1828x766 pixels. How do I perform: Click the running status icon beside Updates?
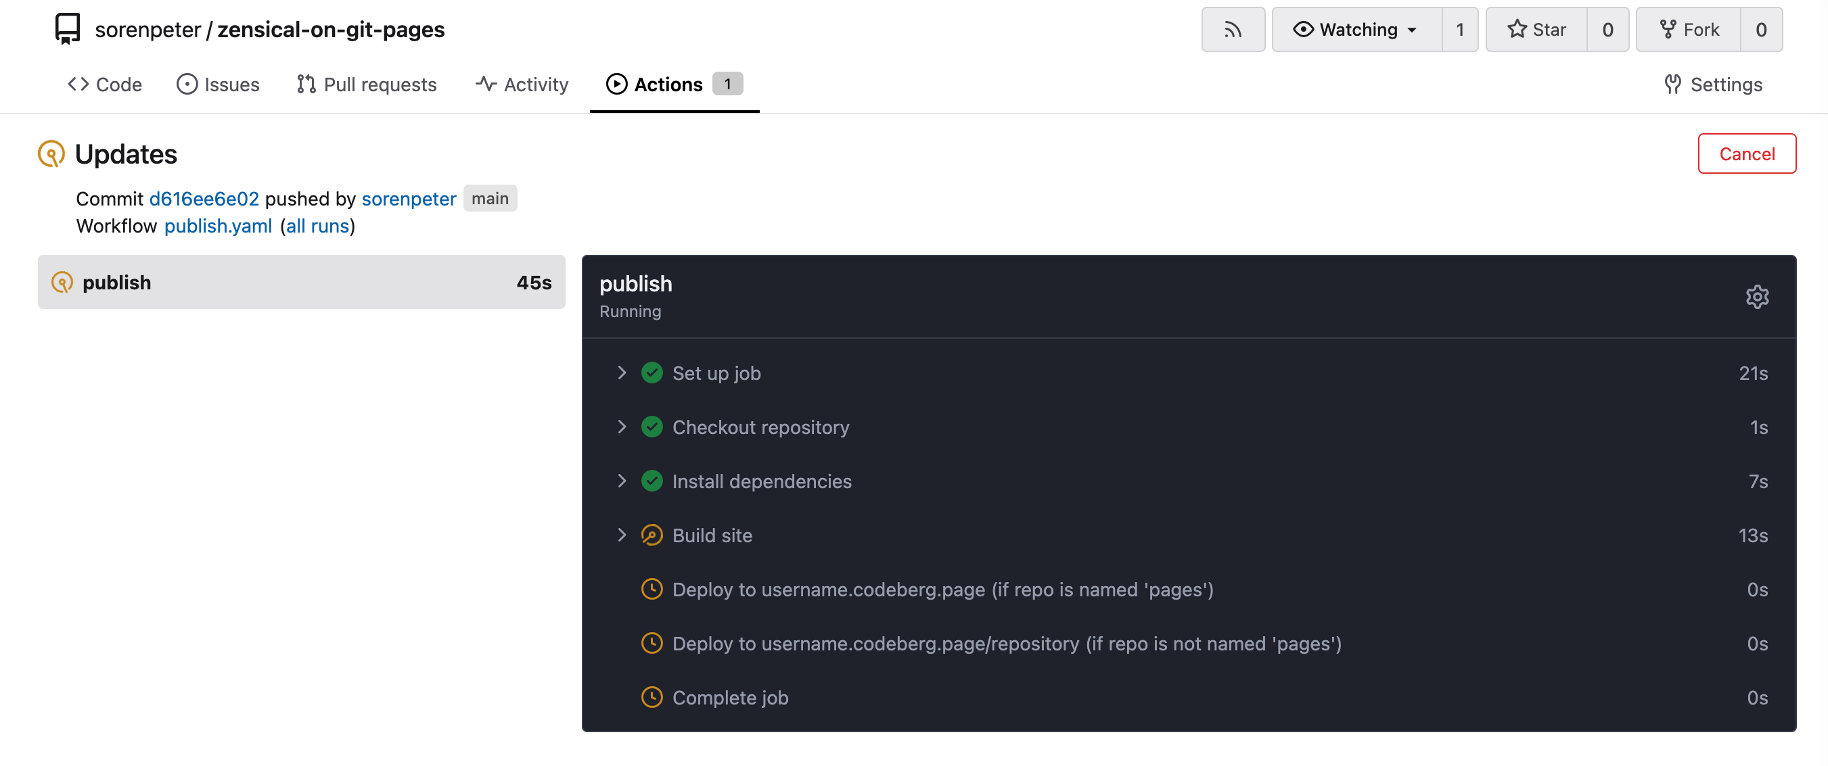tap(51, 154)
